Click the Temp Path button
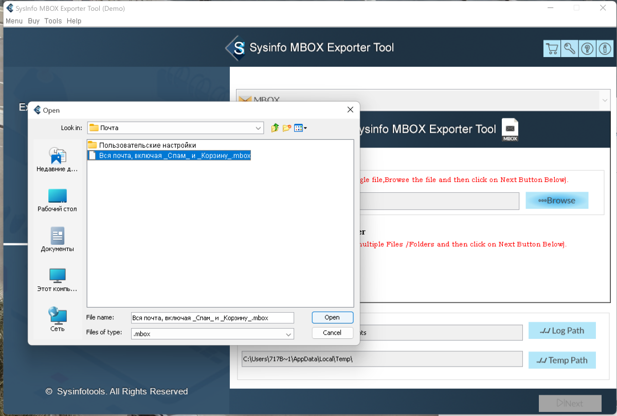Image resolution: width=617 pixels, height=416 pixels. click(x=562, y=360)
